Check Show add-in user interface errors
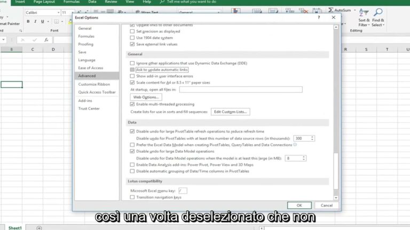The image size is (410, 230). (132, 76)
